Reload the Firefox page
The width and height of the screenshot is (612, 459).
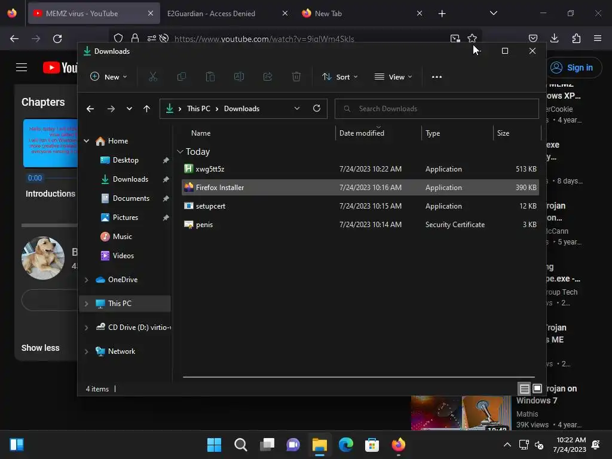point(57,39)
